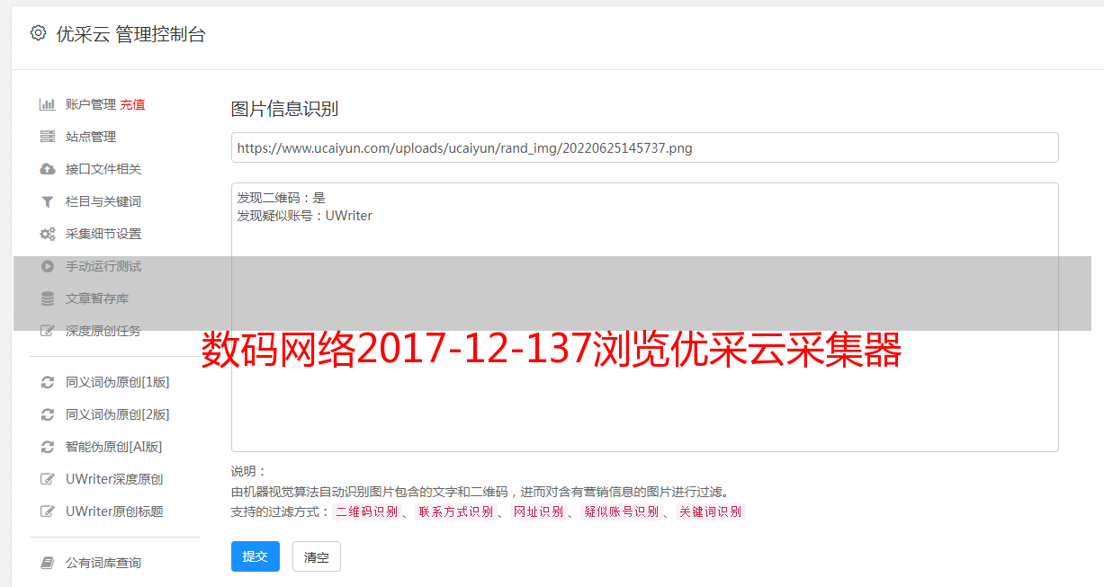Click the 关键词识别 filter tag
The height and width of the screenshot is (587, 1104).
pyautogui.click(x=711, y=511)
